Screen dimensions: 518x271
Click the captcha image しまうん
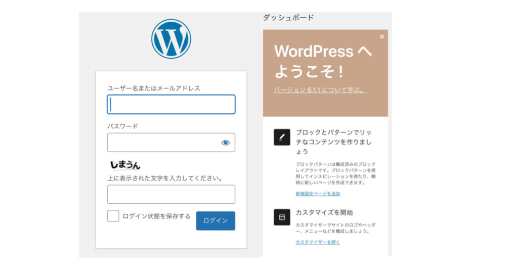coord(125,165)
